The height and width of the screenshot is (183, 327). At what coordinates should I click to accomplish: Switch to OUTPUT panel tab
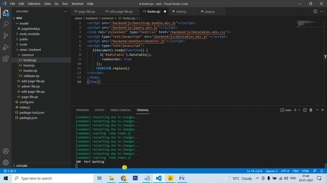coord(100,110)
